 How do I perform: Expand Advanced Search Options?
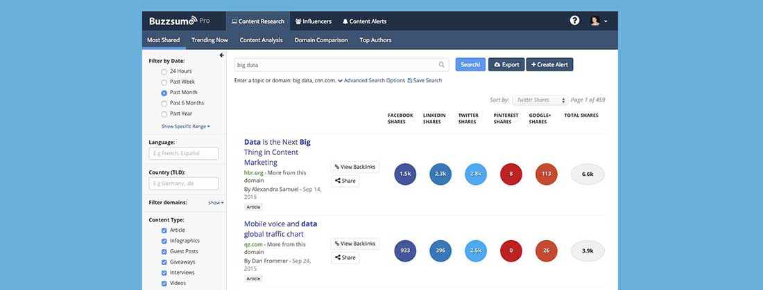pyautogui.click(x=372, y=81)
